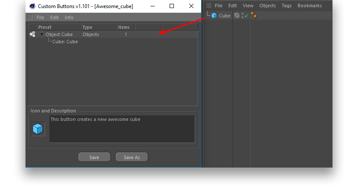Open the Info menu
The height and width of the screenshot is (193, 358).
[69, 17]
